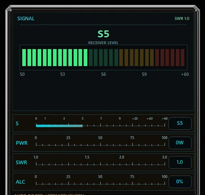Click the SWR 1.0 indicator at top right
Viewport: 205px width, 195px height.
(182, 19)
